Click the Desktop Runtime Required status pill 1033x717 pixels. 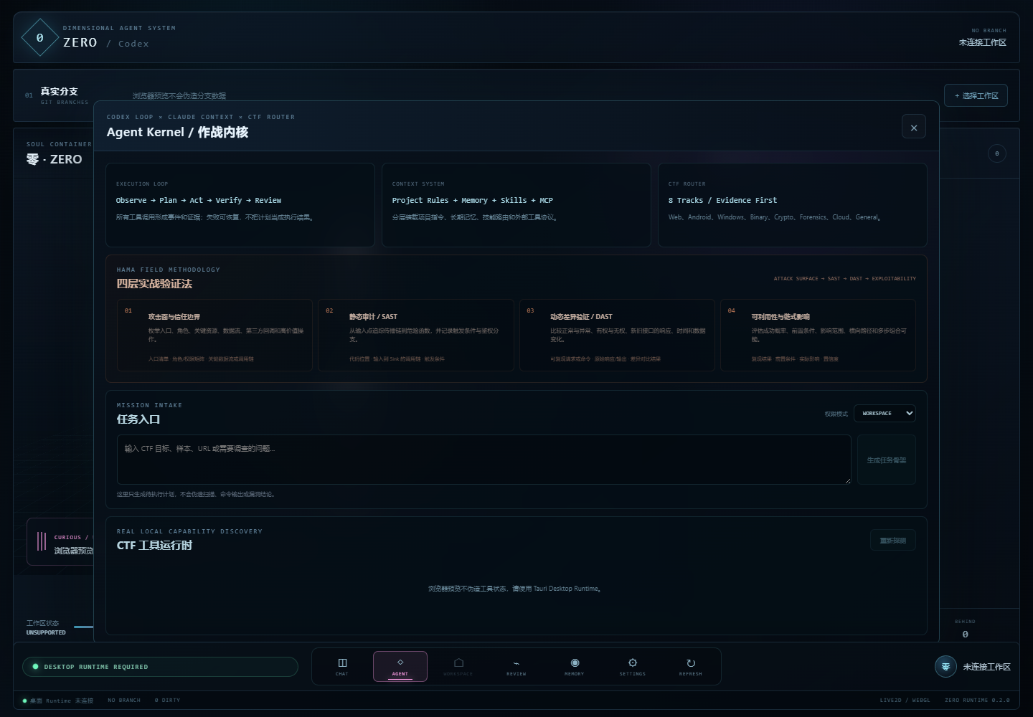(x=160, y=667)
